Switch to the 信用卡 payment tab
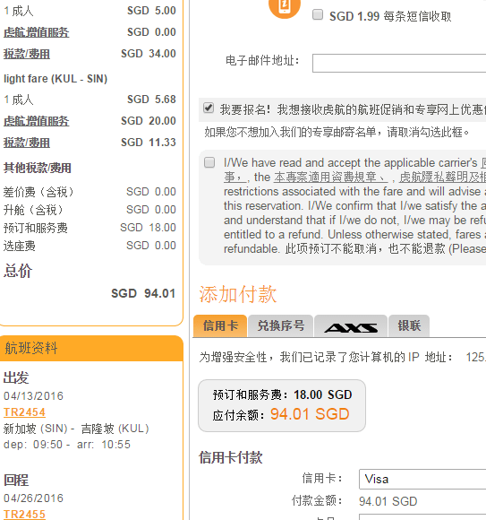 pos(220,326)
